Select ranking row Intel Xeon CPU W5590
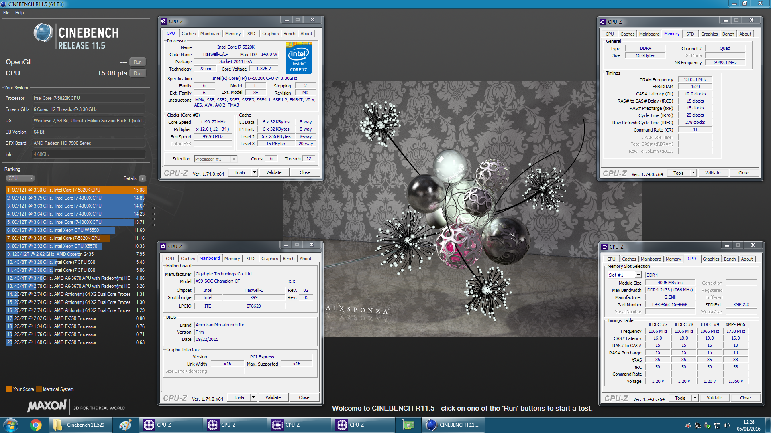 click(x=76, y=230)
